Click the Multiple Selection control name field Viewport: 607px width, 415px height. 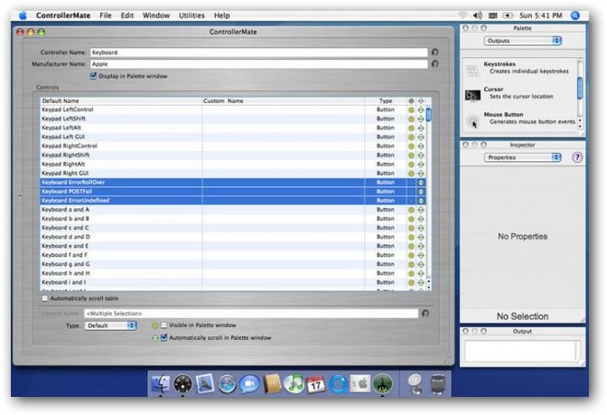click(251, 313)
